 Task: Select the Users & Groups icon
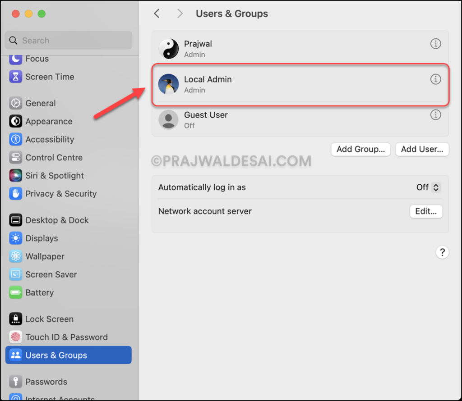16,355
